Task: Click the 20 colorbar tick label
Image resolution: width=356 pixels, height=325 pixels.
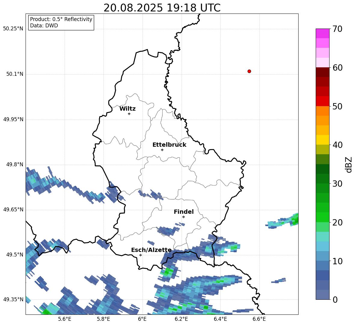Action: pyautogui.click(x=337, y=222)
